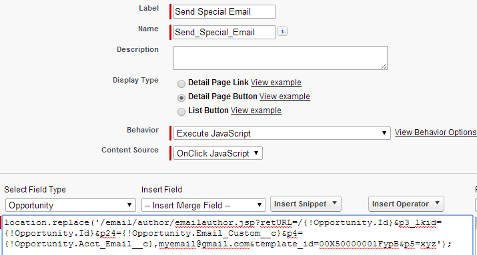Expand the Select Field Type Opportunity dropdown
Viewport: 477px width, 255px height.
tap(71, 205)
